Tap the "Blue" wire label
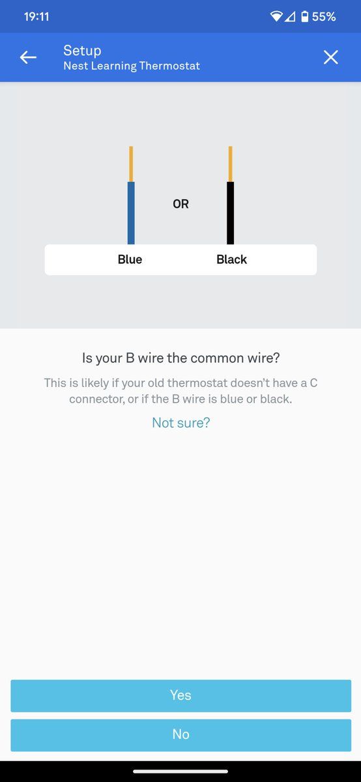Viewport: 361px width, 782px height. [130, 259]
